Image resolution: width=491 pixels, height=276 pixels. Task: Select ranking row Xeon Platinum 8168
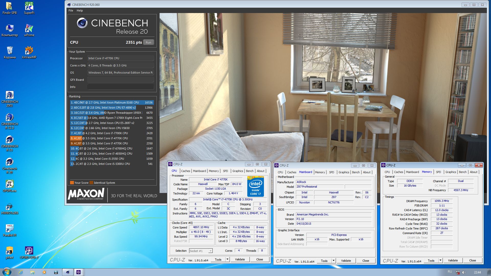pos(112,102)
